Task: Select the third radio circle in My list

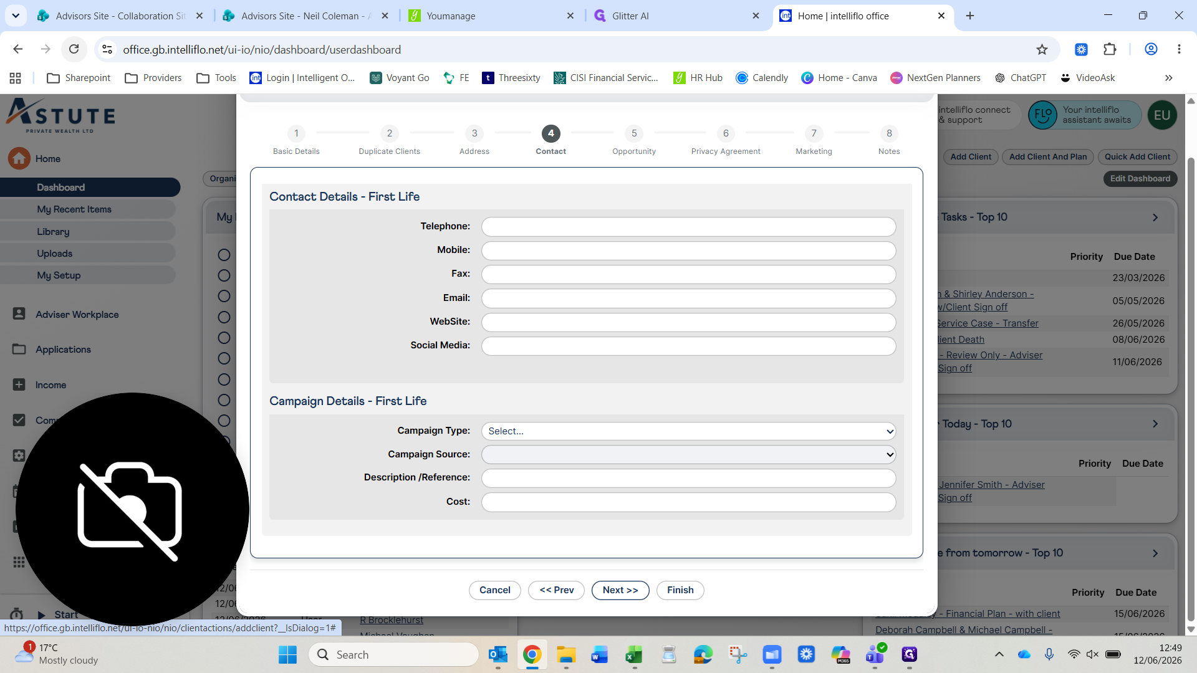Action: click(224, 296)
